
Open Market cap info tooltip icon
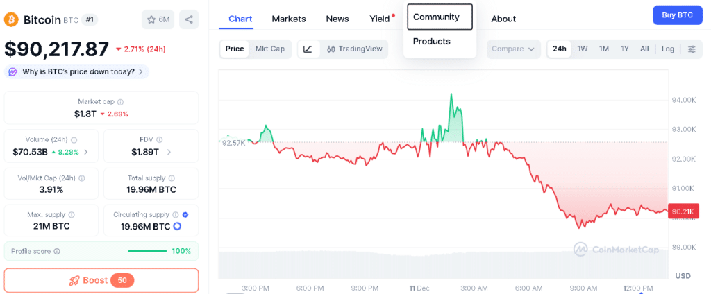(121, 103)
